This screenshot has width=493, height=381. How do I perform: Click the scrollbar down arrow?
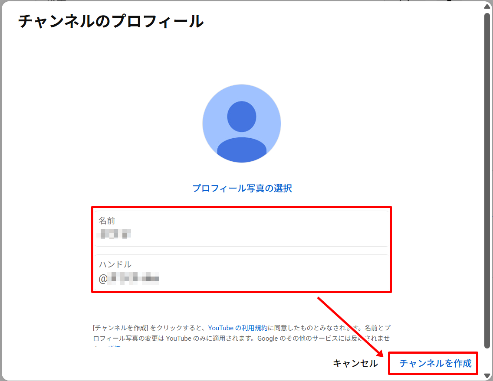point(488,375)
